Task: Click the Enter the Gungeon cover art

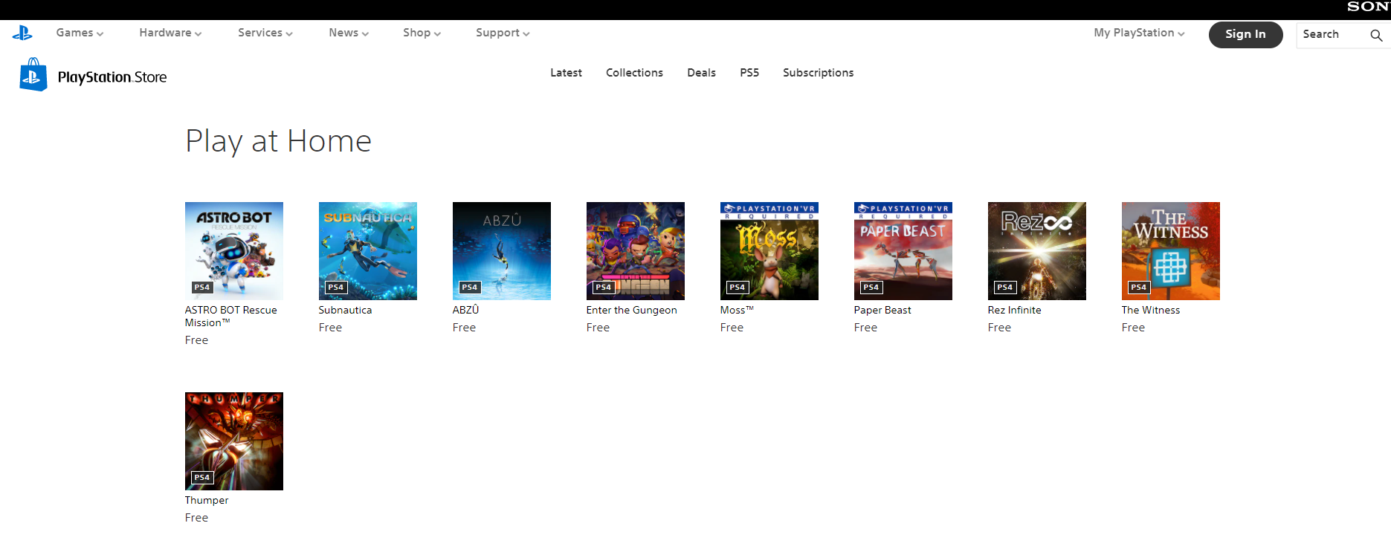Action: (636, 251)
